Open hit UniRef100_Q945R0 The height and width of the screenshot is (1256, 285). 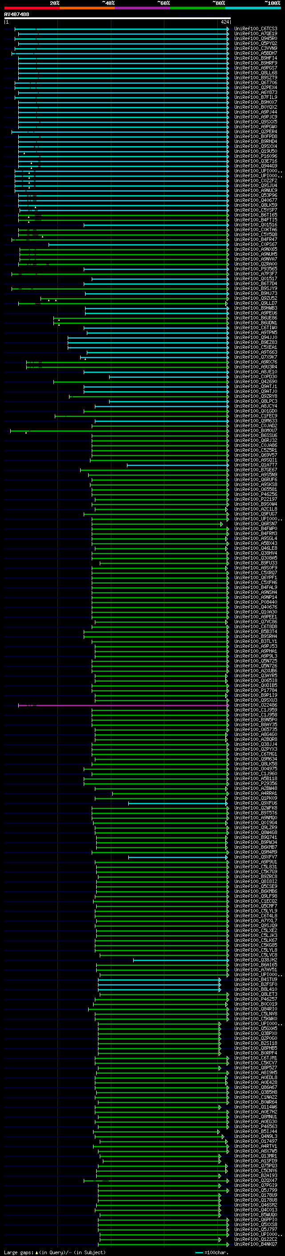[256, 38]
